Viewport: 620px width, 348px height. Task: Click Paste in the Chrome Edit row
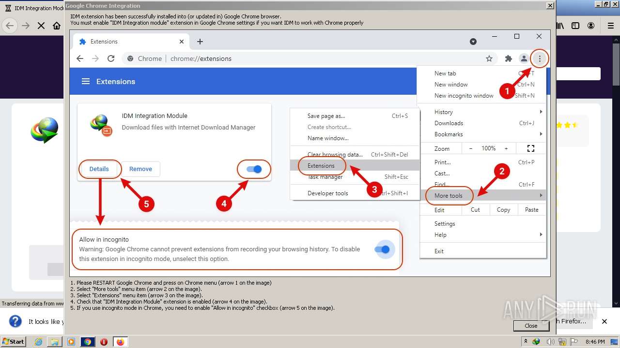pyautogui.click(x=531, y=210)
